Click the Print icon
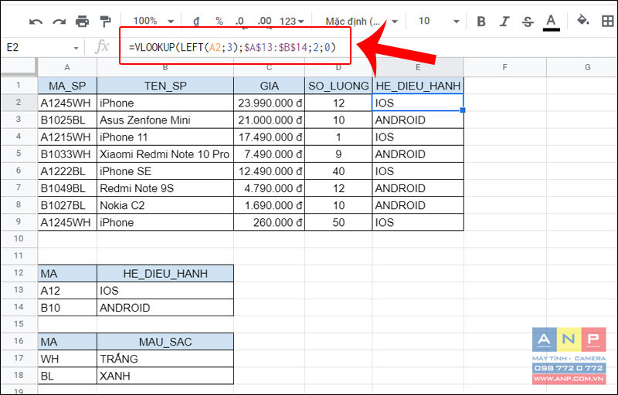618x395 pixels. coord(82,22)
